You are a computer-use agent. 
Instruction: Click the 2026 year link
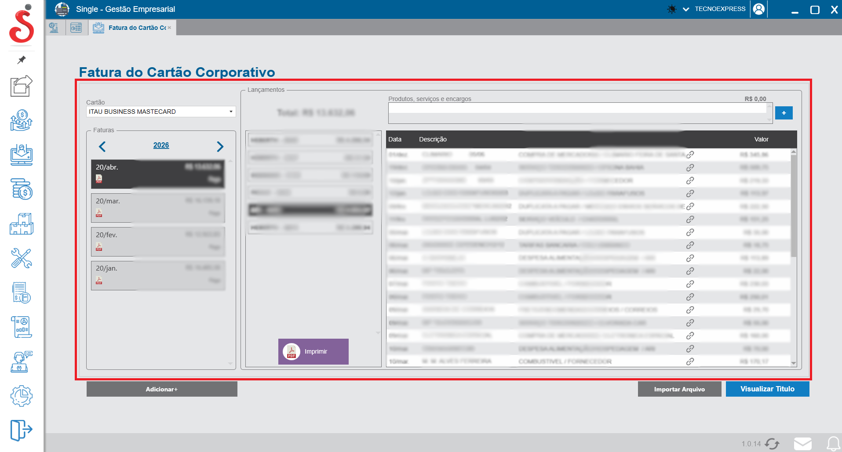tap(161, 145)
